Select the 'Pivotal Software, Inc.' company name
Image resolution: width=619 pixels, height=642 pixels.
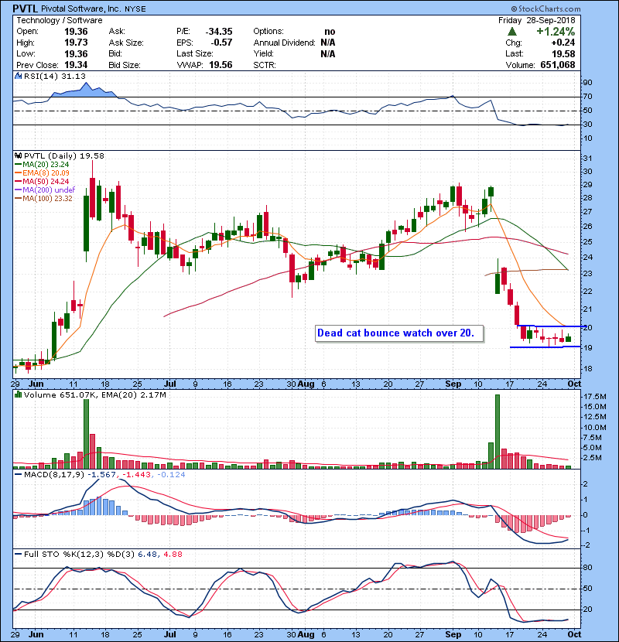(x=80, y=9)
